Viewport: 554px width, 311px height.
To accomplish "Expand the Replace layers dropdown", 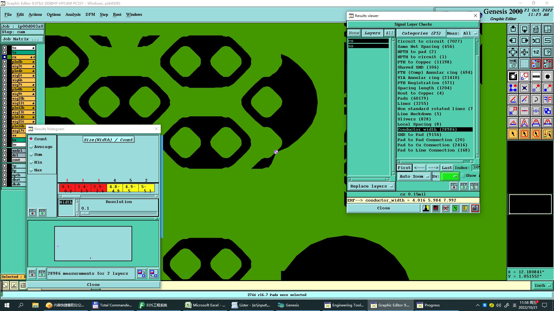I will tap(371, 186).
